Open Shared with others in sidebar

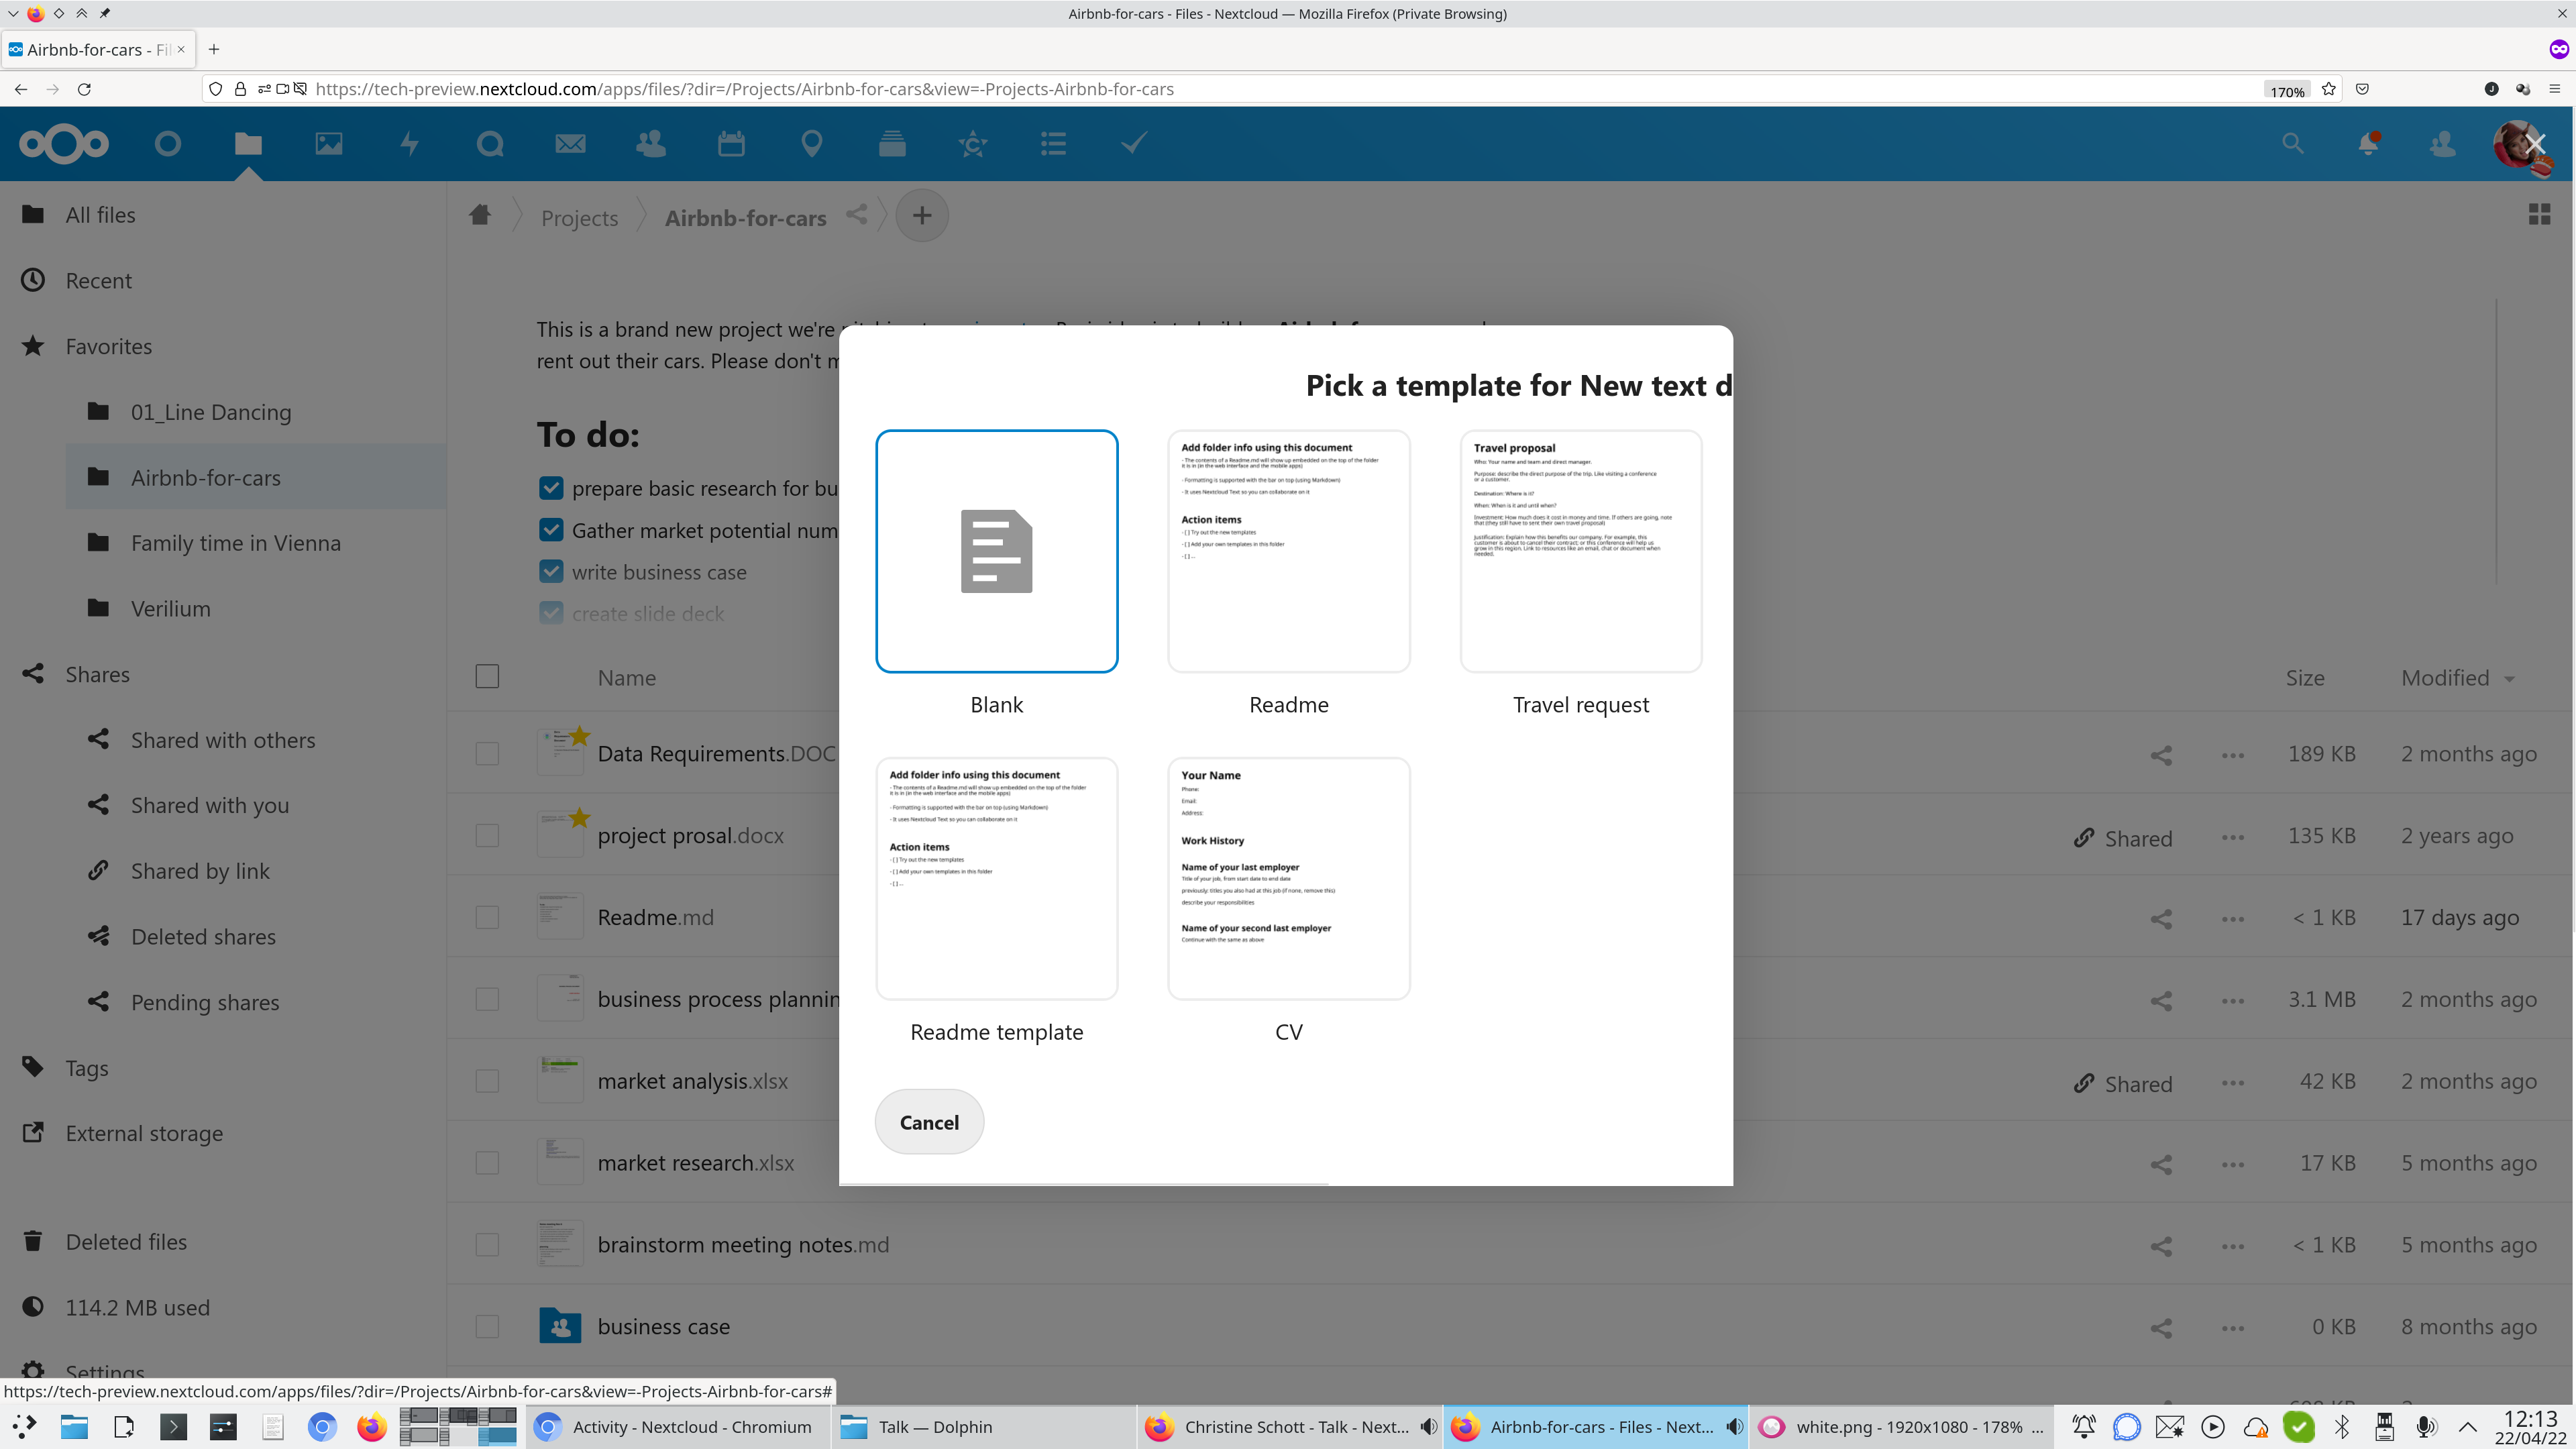222,740
